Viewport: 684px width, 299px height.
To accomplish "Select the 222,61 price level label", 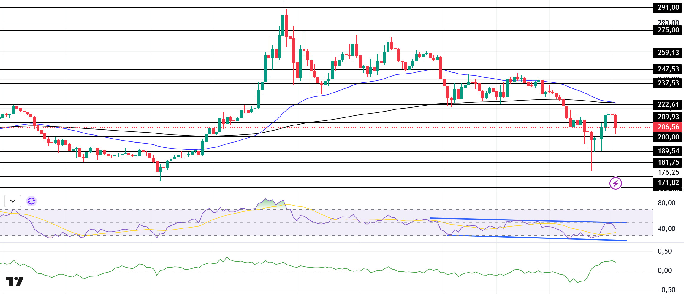I will pyautogui.click(x=668, y=104).
